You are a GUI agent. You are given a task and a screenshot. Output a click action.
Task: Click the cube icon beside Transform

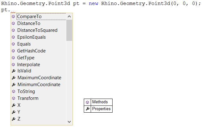pyautogui.click(x=13, y=98)
